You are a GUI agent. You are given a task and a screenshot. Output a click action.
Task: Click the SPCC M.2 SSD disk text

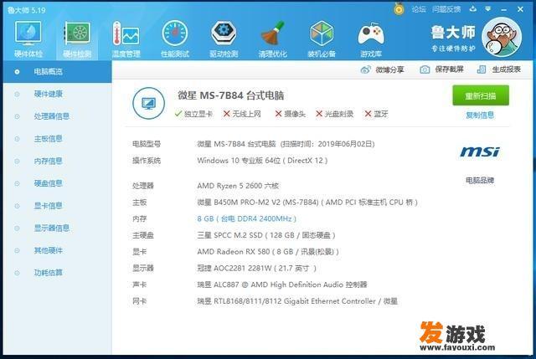(x=266, y=235)
